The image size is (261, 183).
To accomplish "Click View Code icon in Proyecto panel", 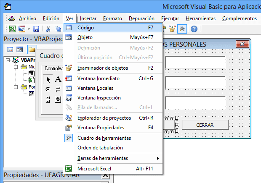I will [10, 50].
